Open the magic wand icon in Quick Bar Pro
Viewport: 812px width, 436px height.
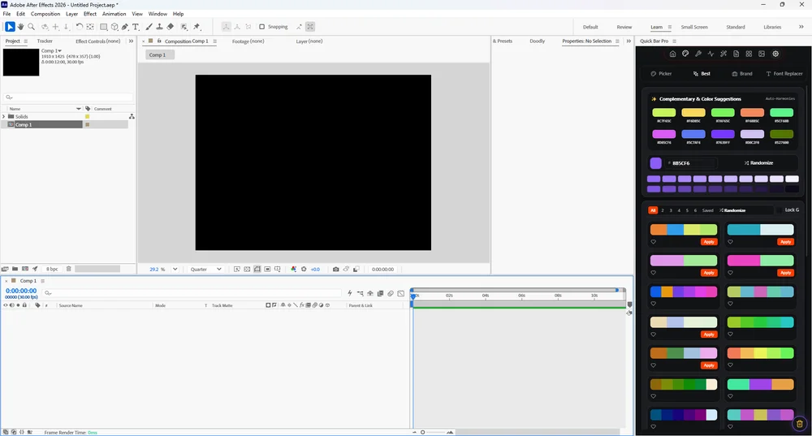723,54
